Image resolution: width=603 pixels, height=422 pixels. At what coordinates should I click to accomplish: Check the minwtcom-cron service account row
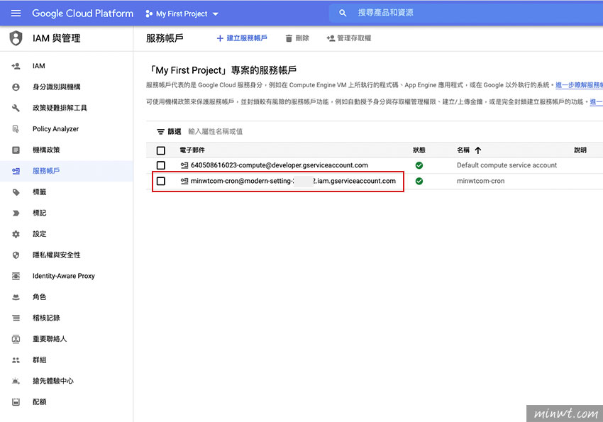click(161, 181)
